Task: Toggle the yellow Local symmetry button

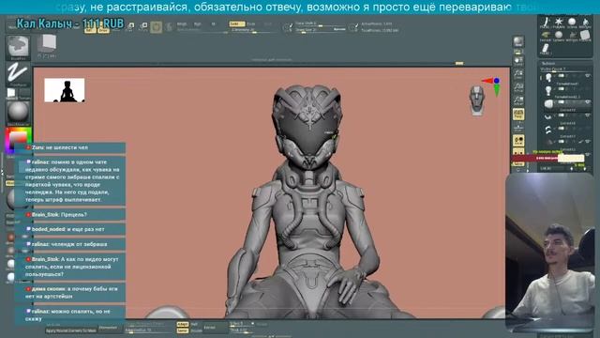Action: coord(518,141)
